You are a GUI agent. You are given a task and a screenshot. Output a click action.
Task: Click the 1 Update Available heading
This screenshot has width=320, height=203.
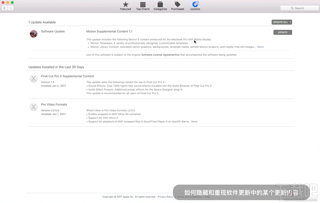click(x=42, y=22)
